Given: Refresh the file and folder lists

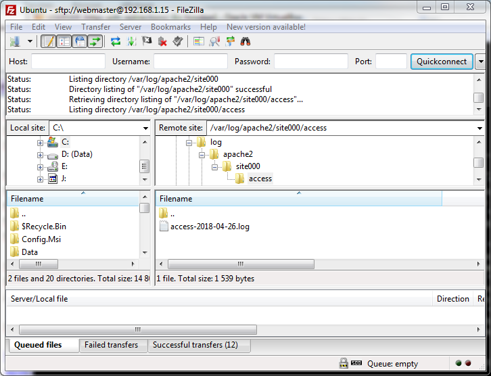Looking at the screenshot, I should point(116,41).
